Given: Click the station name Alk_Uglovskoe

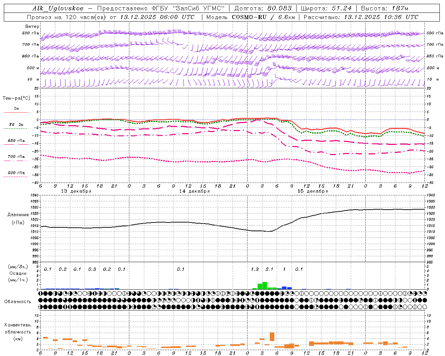Looking at the screenshot, I should point(58,8).
